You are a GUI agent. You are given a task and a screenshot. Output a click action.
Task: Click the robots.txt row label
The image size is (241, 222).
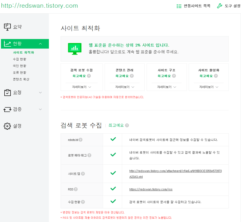(73, 140)
